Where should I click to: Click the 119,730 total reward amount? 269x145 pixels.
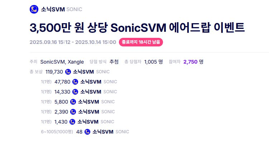[54, 72]
